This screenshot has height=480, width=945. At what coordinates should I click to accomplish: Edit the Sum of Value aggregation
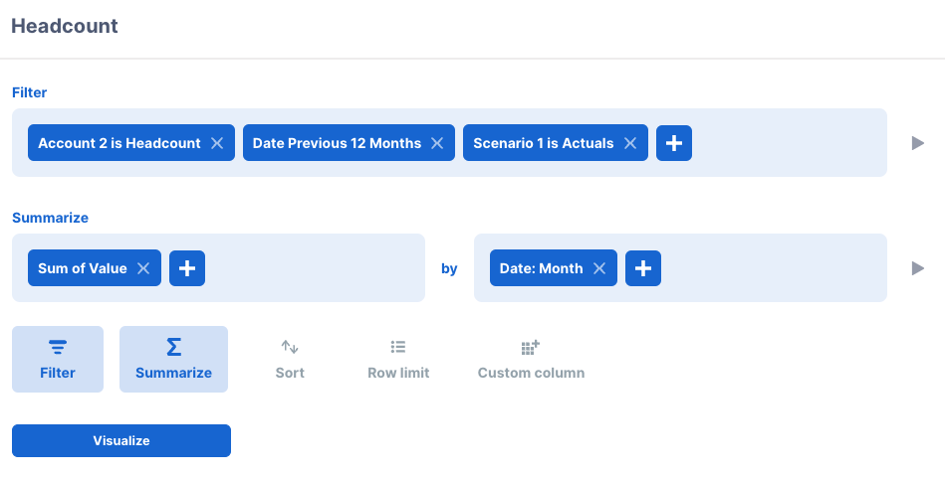(82, 268)
